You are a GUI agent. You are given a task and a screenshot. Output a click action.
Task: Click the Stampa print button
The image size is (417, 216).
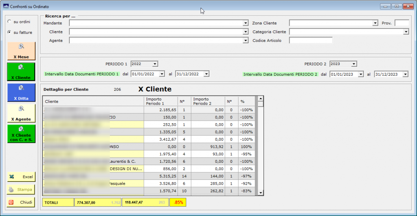pyautogui.click(x=21, y=190)
